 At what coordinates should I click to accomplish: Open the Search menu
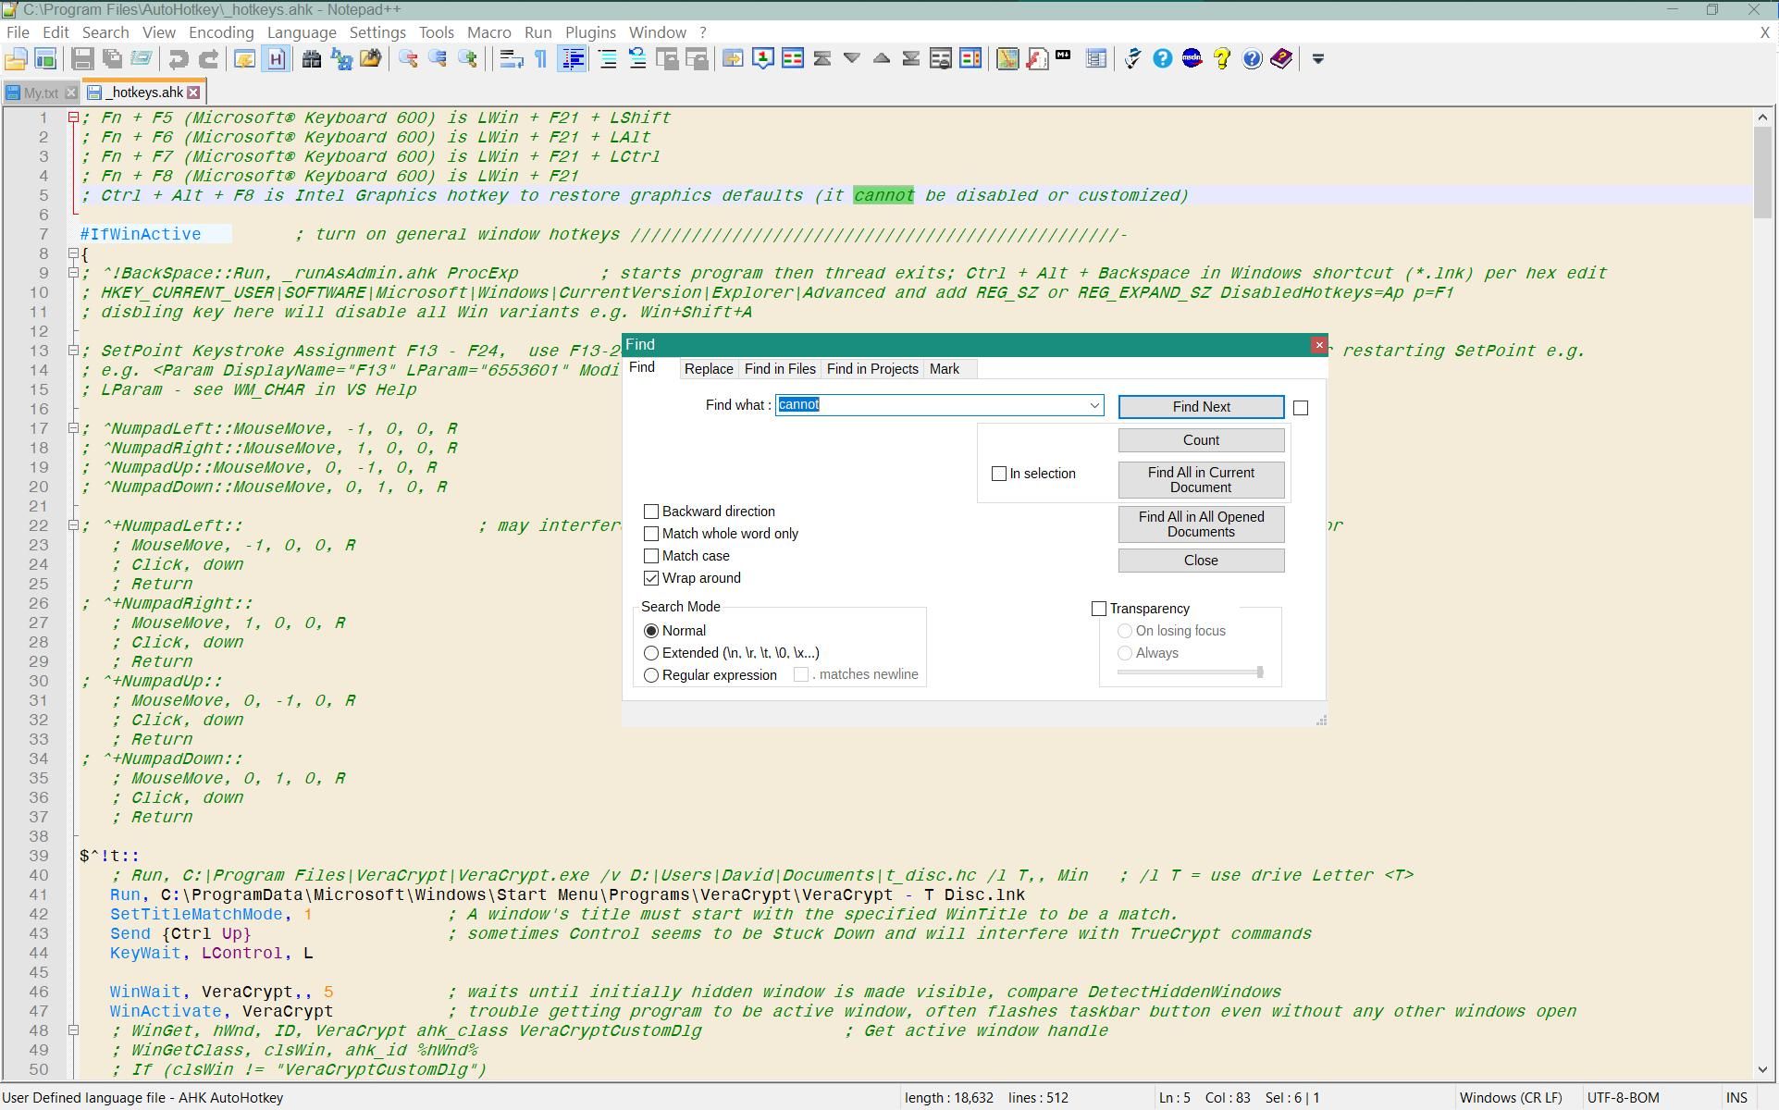point(105,32)
